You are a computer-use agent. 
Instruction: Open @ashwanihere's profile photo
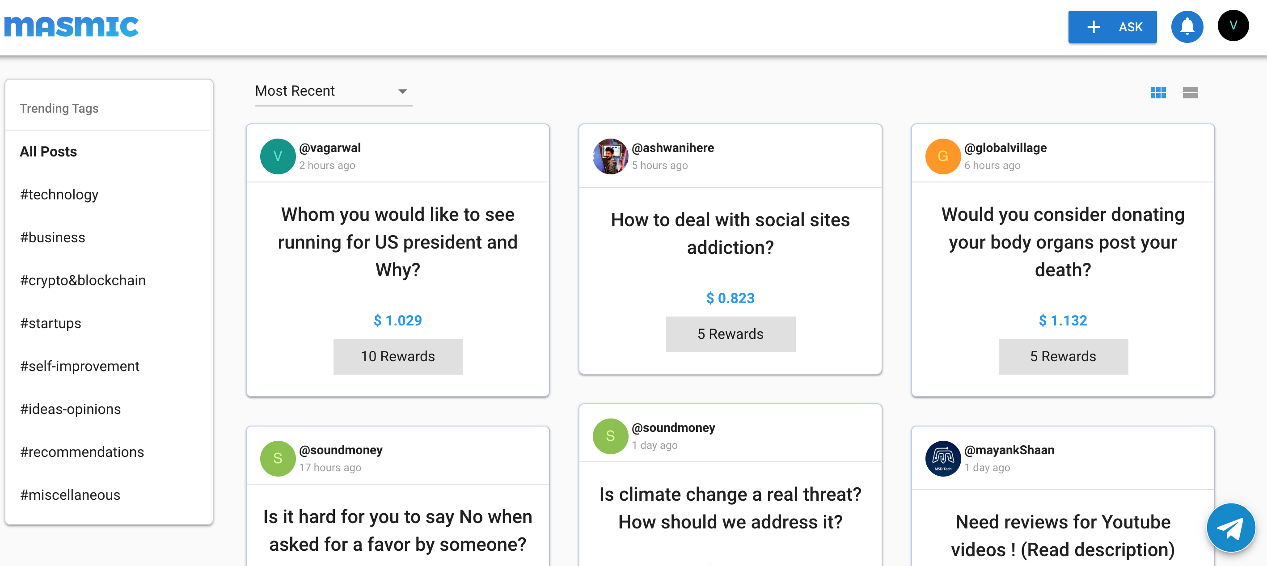pyautogui.click(x=610, y=156)
